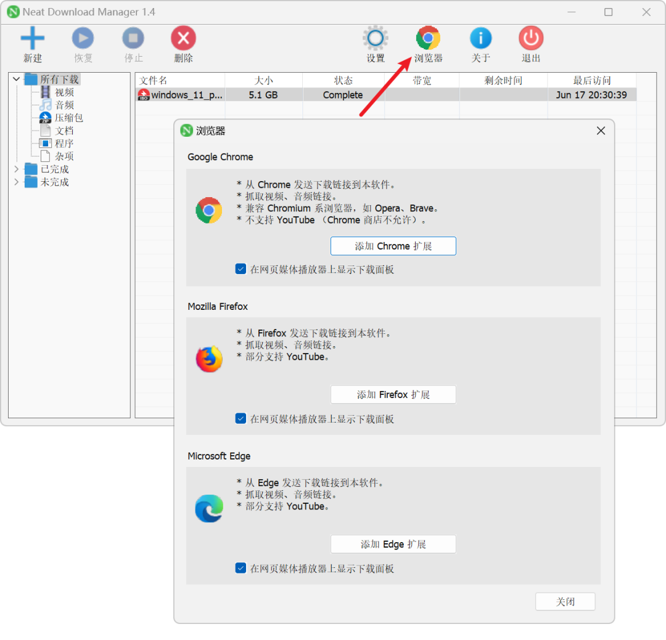666x640 pixels.
Task: Expand the 未完成 folder node
Action: click(x=16, y=182)
